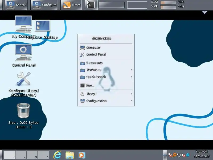The image size is (213, 160).
Task: Open Documents from SharpE Menu
Action: [x=106, y=63]
